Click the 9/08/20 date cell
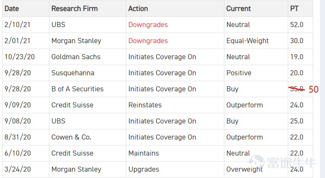 point(26,121)
